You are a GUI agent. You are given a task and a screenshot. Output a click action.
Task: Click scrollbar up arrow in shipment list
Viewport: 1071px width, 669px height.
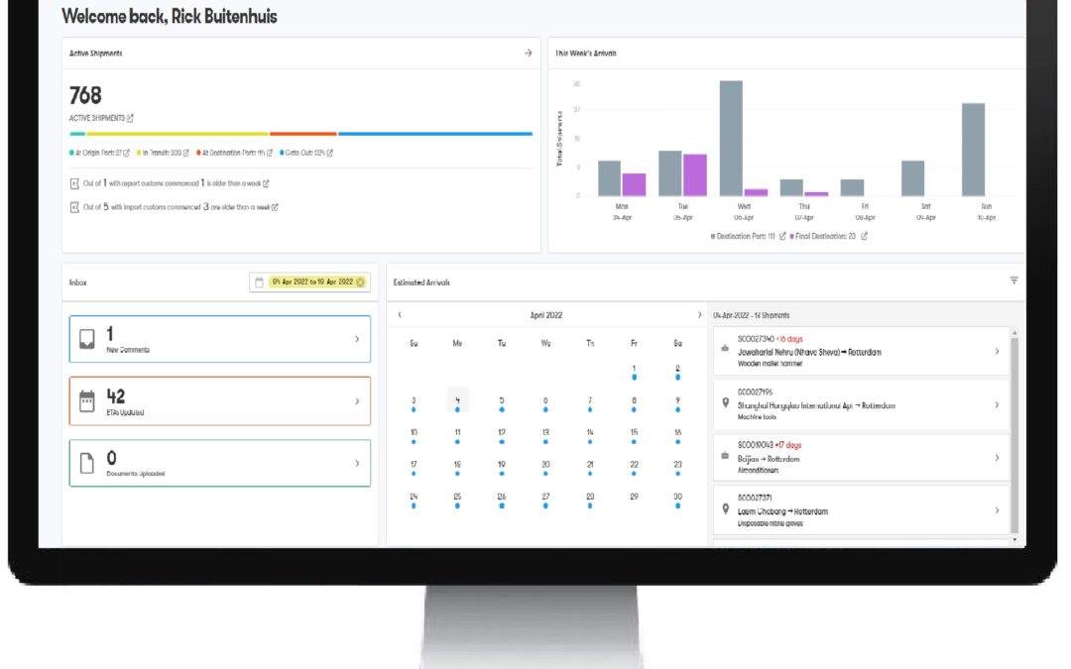click(1014, 332)
